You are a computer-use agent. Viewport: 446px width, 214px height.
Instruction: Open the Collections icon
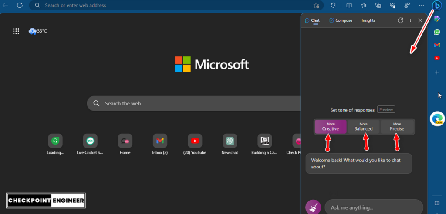[x=378, y=5]
